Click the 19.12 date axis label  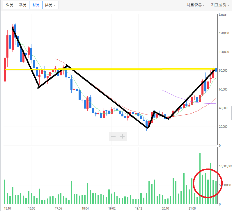click(x=139, y=208)
